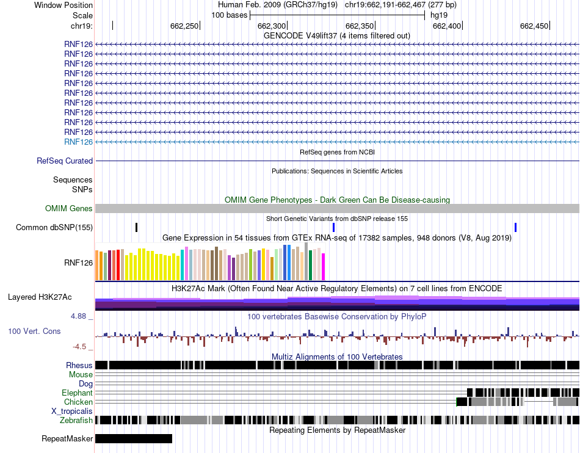
Task: Click the gray OMIM Genes bar
Action: (337, 209)
